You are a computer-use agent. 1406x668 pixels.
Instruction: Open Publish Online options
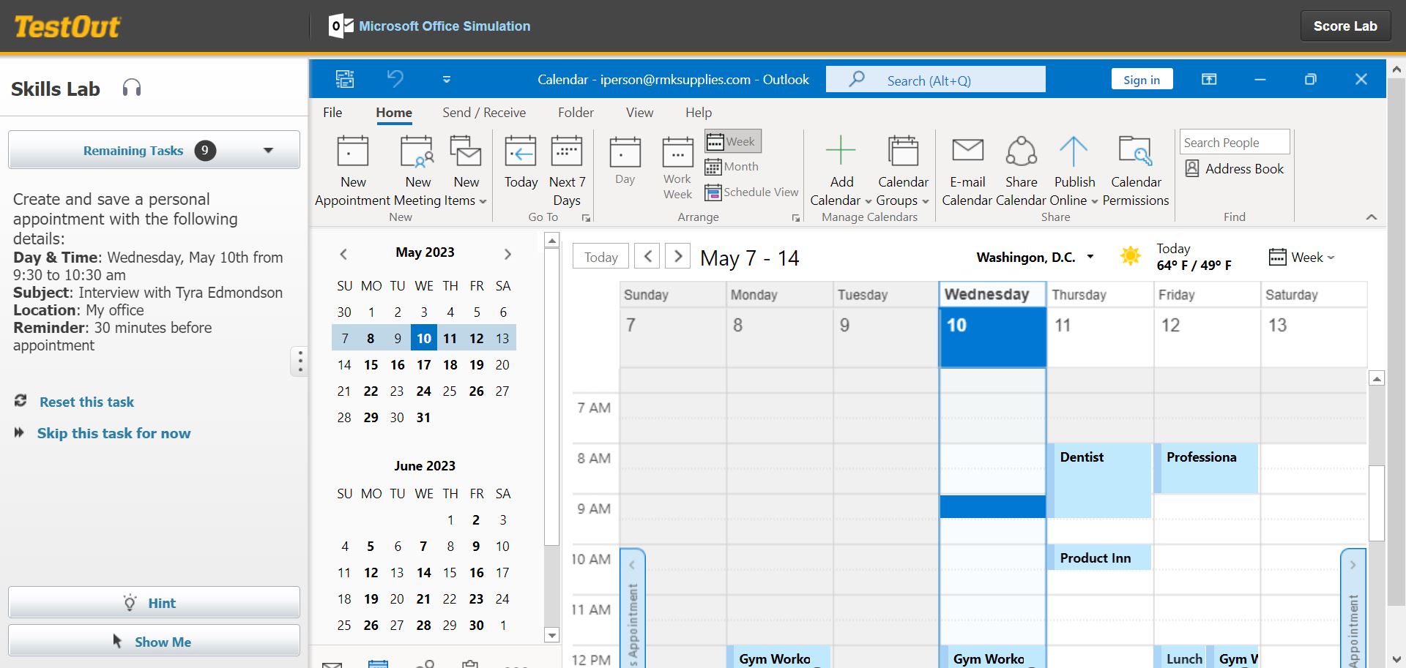[x=1074, y=168]
